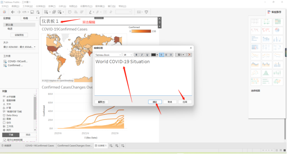Toggle Bold formatting in title dialog
Screen dimensions: 287x154
point(136,55)
